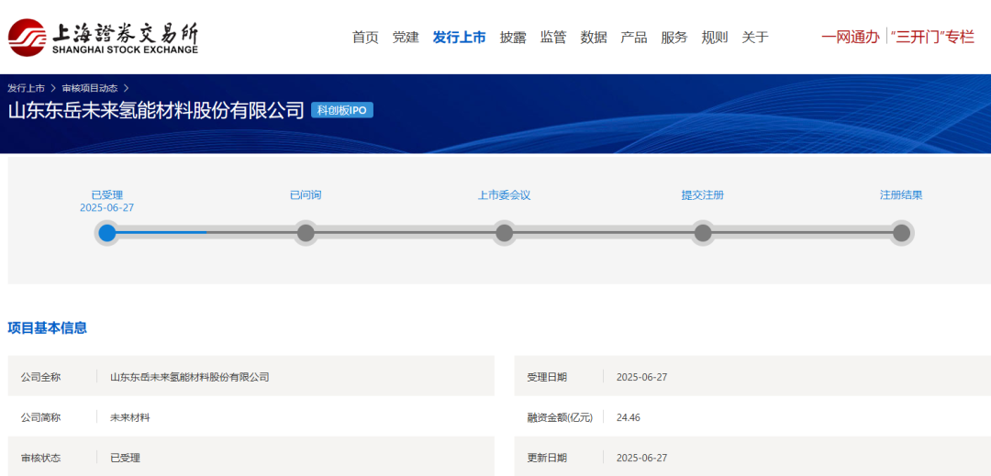This screenshot has width=991, height=476.
Task: Click 审核项目动态 breadcrumb link
Action: pyautogui.click(x=89, y=88)
